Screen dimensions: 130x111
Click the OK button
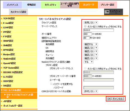pyautogui.click(x=109, y=99)
